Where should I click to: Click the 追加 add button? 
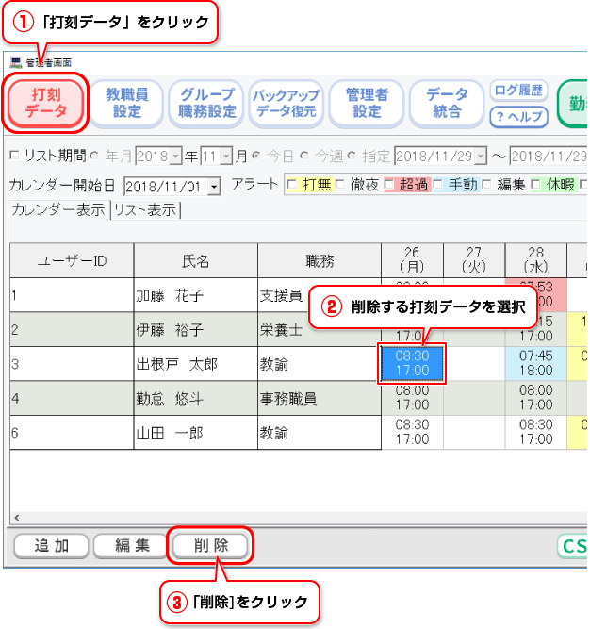click(51, 546)
